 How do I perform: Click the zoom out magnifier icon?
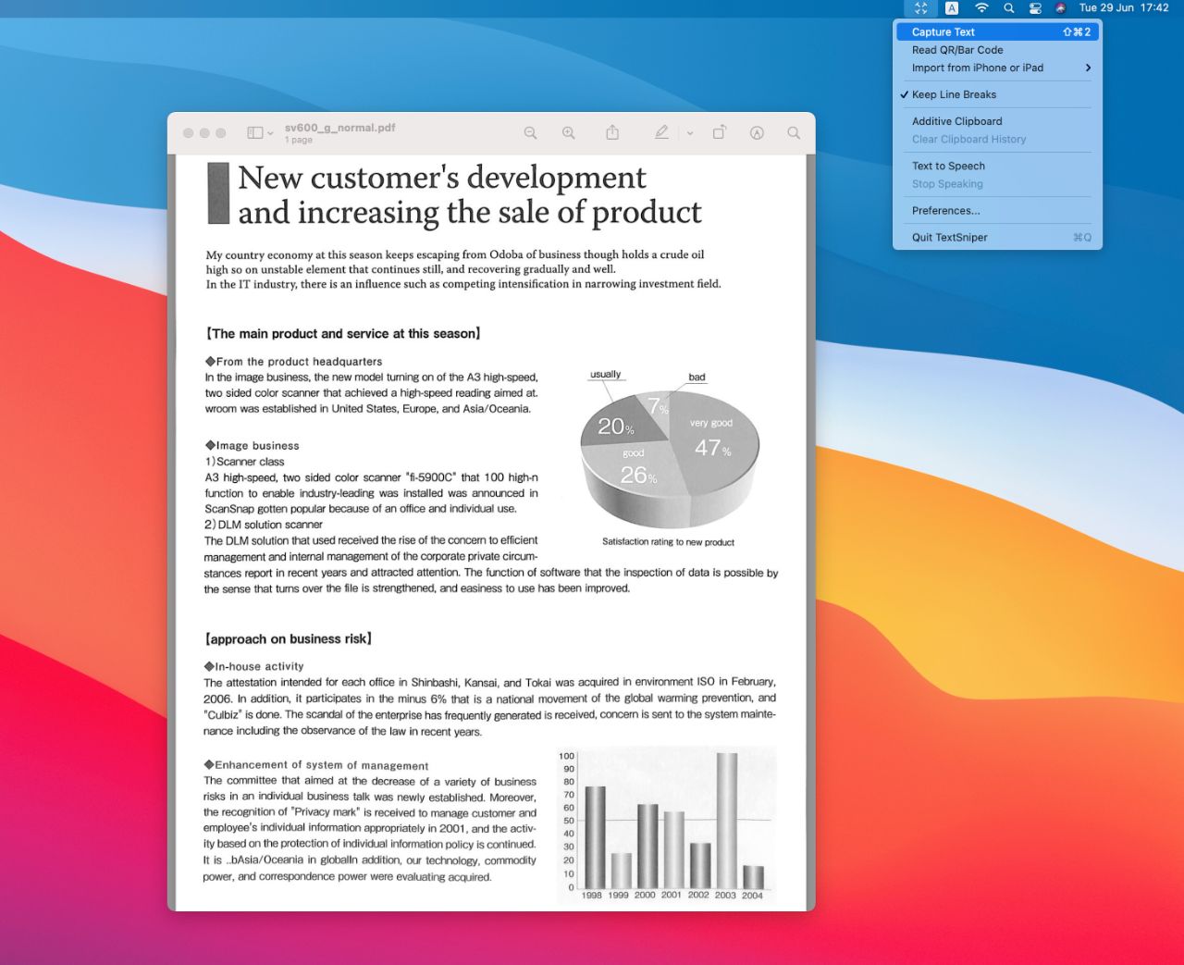pos(530,133)
